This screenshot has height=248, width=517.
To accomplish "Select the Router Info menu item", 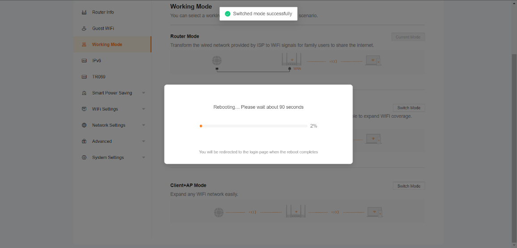I will tap(103, 12).
